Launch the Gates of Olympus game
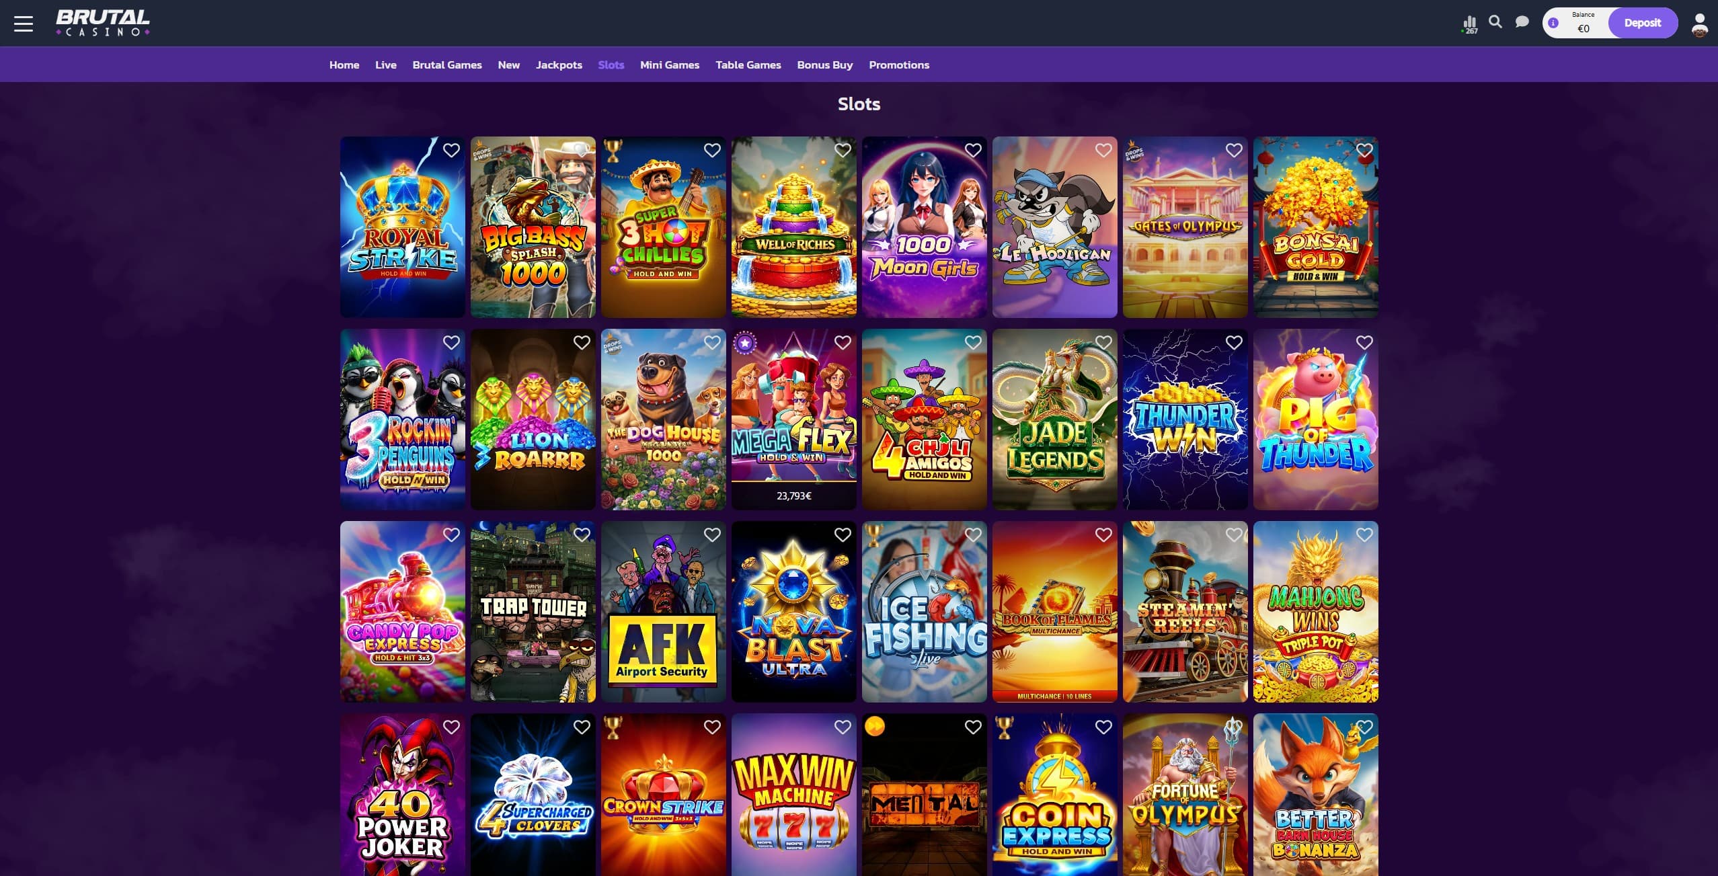Viewport: 1718px width, 876px height. pyautogui.click(x=1185, y=227)
